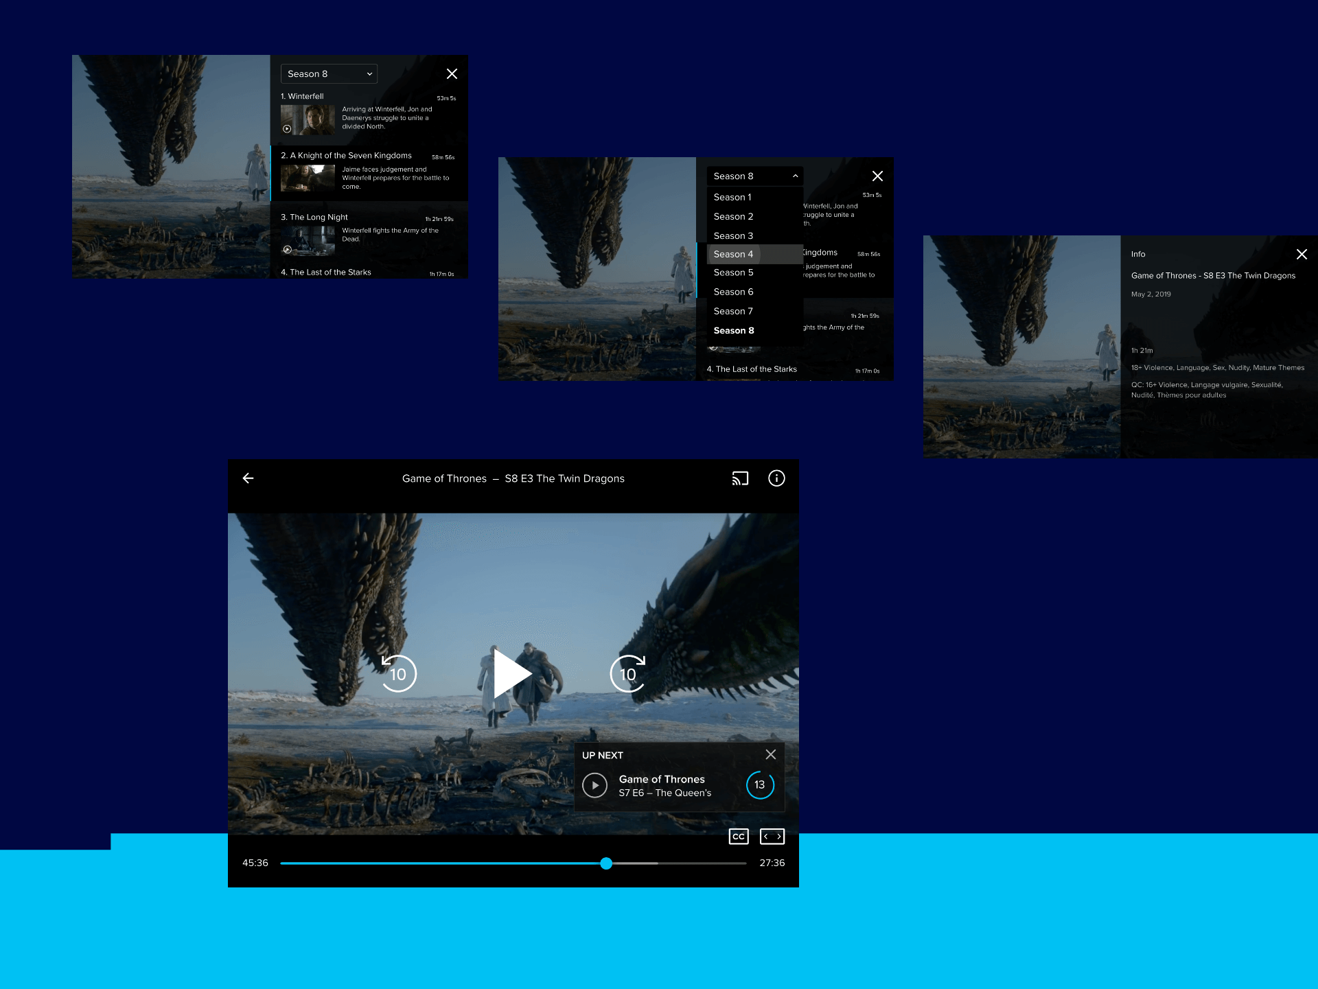Skip forward 10 seconds
1318x989 pixels.
click(x=628, y=673)
